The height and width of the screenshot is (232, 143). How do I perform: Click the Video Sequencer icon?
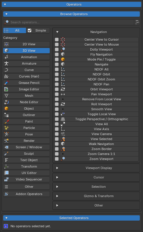6,179
